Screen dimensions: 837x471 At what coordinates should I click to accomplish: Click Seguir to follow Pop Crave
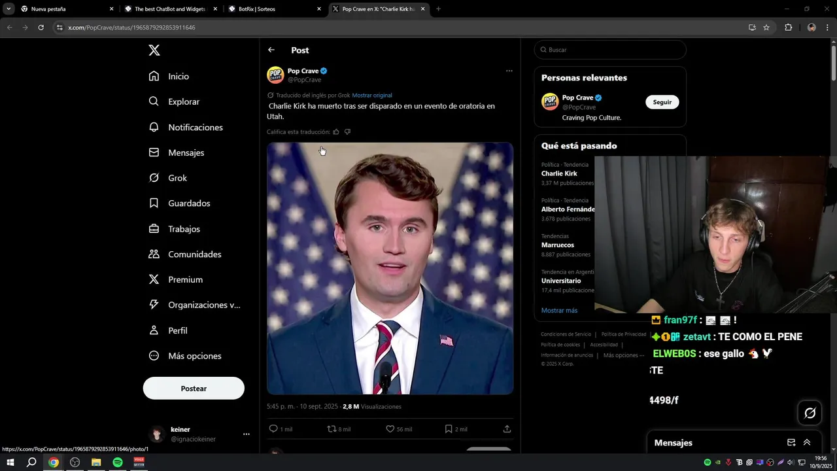662,102
